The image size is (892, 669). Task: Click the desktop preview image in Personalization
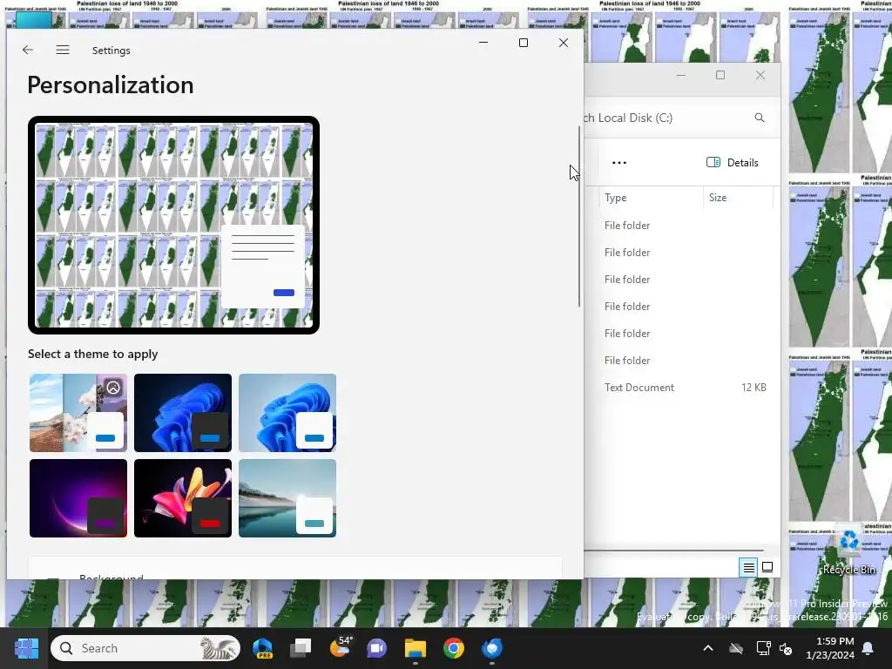(173, 225)
